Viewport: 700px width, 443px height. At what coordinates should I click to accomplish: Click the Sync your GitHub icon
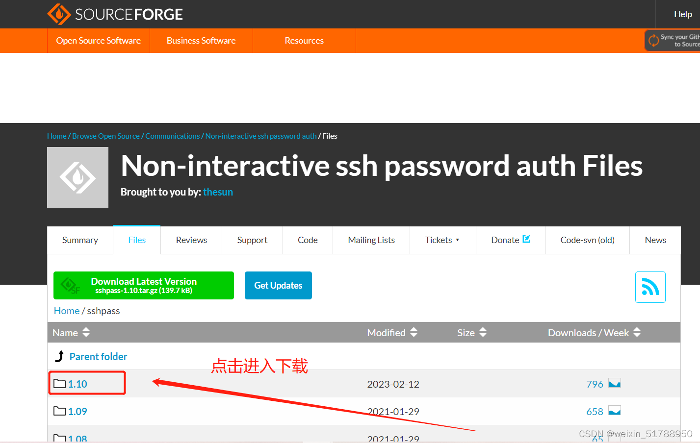pos(653,40)
